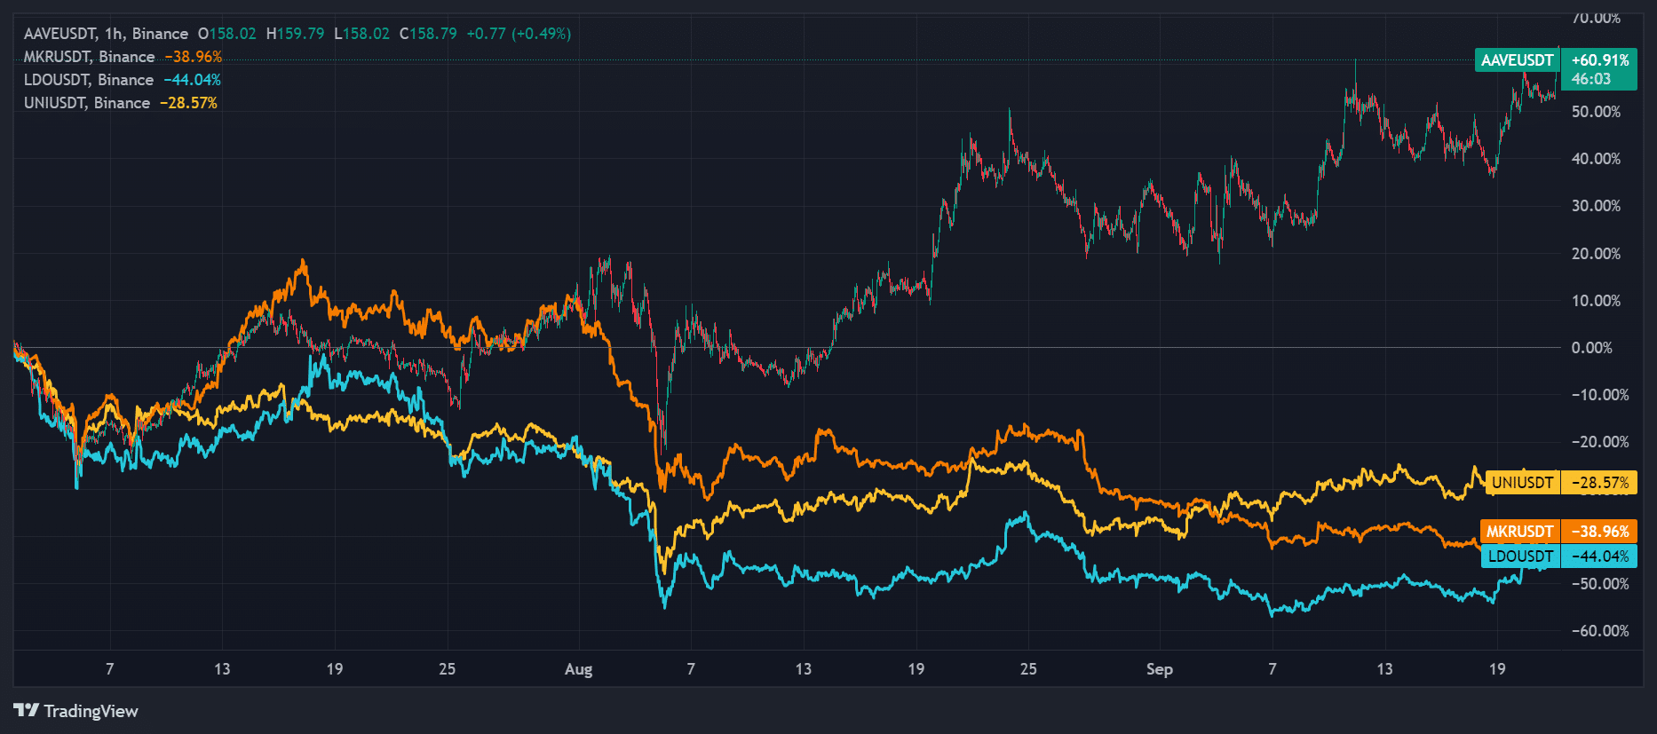Click the −10.00% level on the percent axis

(1600, 395)
